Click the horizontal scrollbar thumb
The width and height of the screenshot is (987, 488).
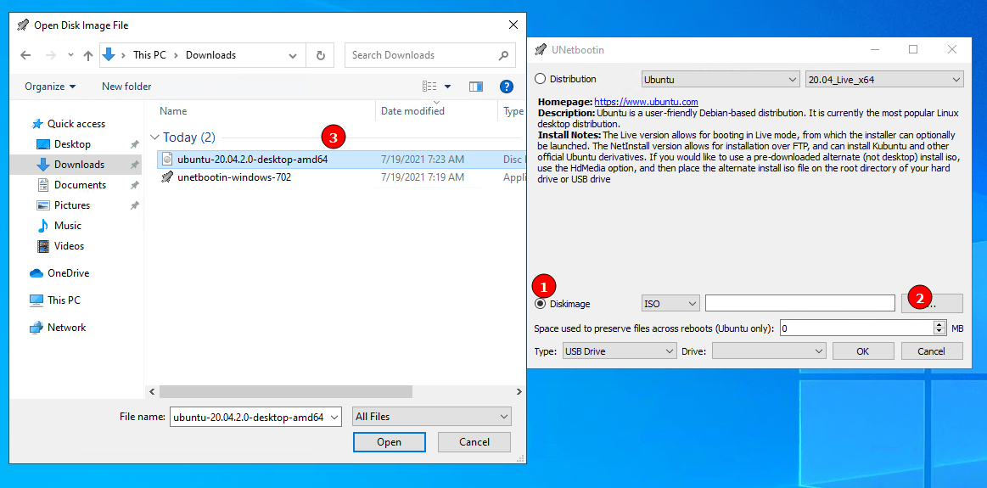(286, 391)
